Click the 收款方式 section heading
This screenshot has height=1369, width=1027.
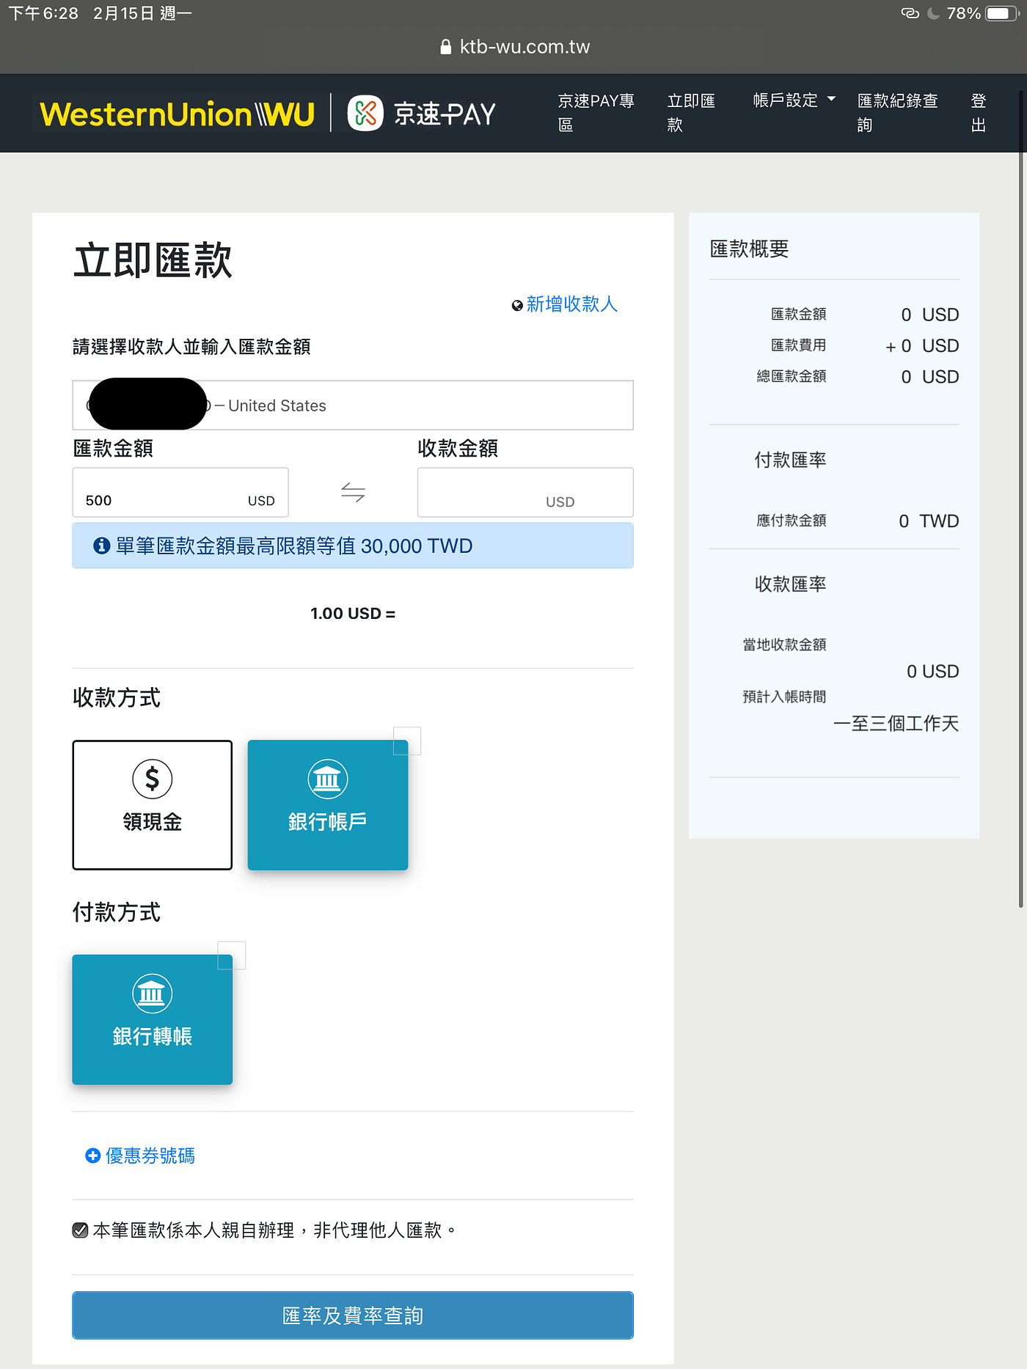coord(117,697)
